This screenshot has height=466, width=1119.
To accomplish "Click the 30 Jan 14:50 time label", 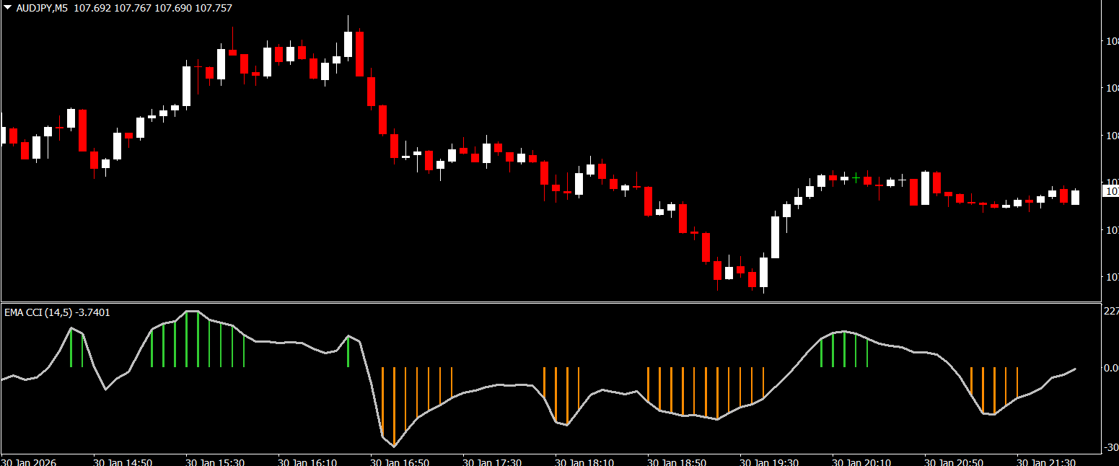I will pyautogui.click(x=123, y=461).
